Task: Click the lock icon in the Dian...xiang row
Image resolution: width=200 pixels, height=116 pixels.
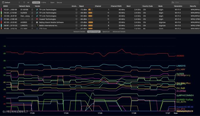Action: [x=32, y=16]
